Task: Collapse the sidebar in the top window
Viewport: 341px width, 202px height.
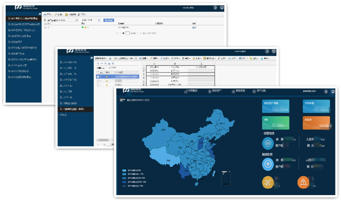Action: (40, 14)
